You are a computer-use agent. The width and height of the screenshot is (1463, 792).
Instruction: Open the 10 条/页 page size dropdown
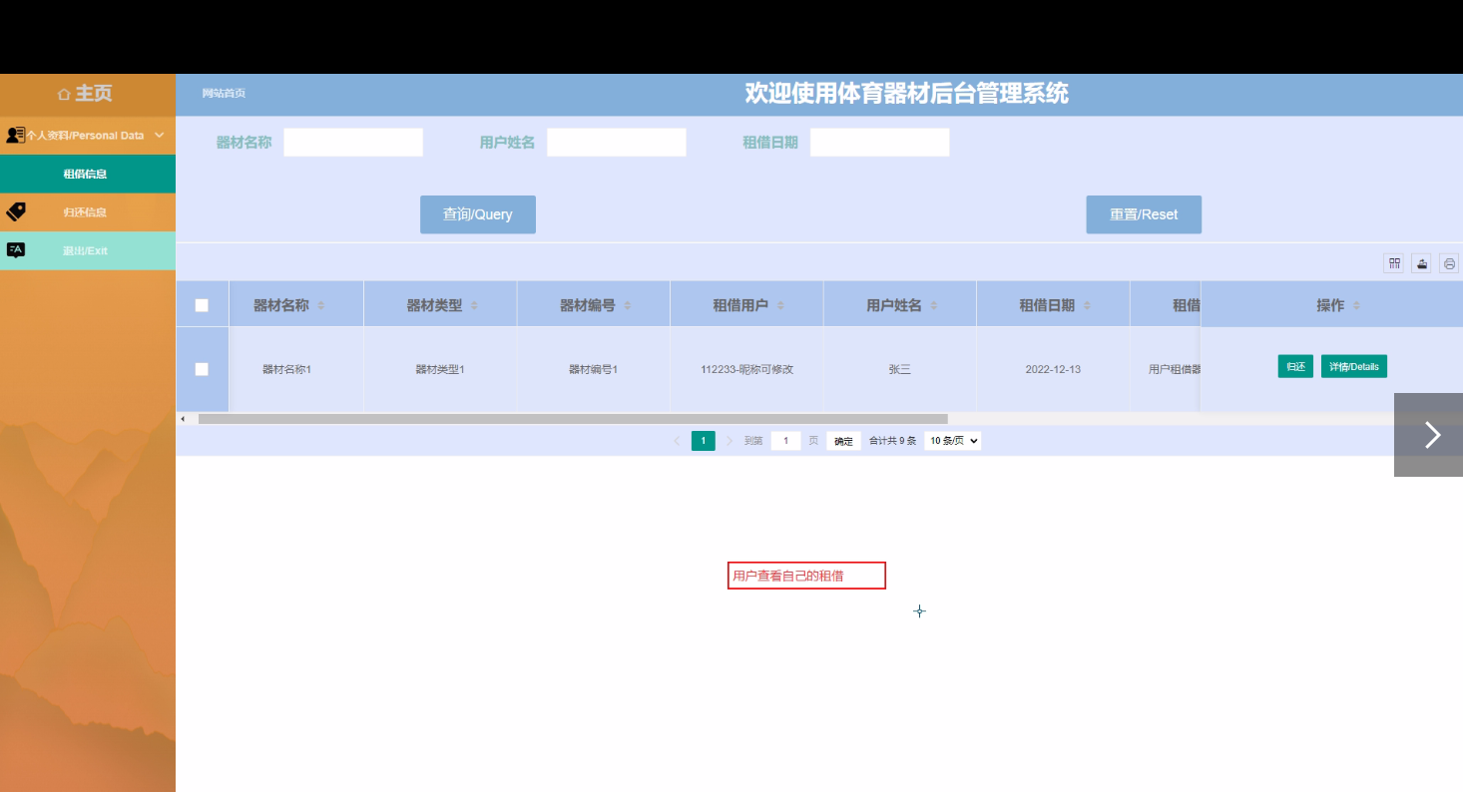(952, 441)
